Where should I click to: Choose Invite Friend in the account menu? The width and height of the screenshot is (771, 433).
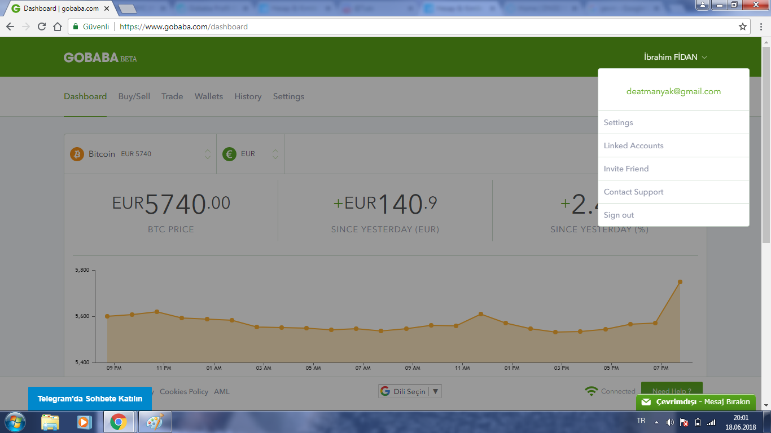coord(673,169)
